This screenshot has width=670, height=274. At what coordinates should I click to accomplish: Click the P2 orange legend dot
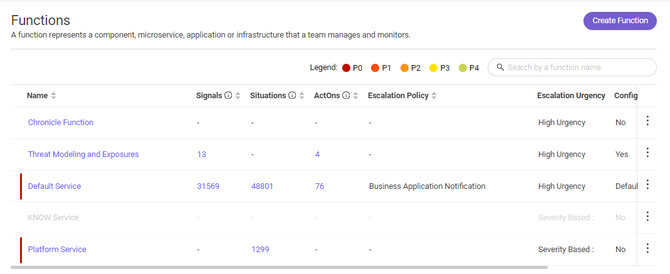[404, 68]
